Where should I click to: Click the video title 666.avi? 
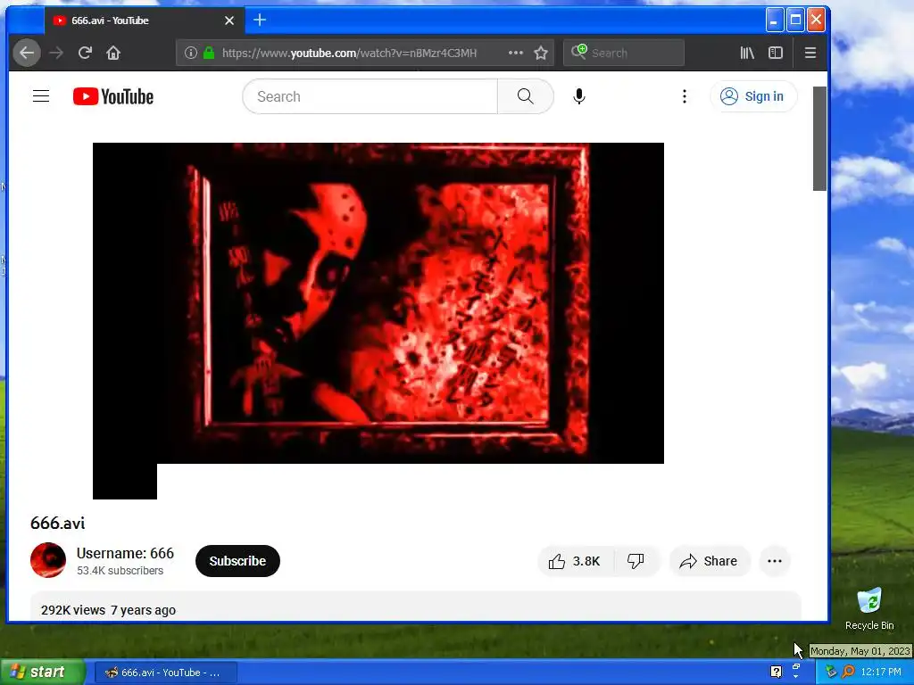(x=58, y=523)
